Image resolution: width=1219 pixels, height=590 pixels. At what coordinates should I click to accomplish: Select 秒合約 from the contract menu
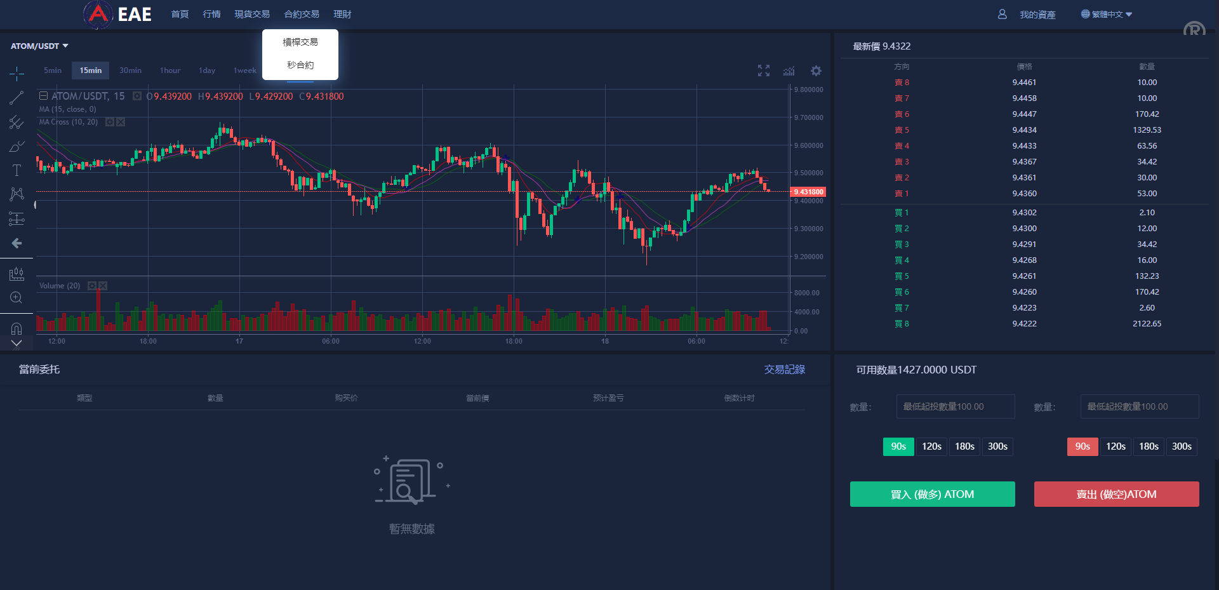click(300, 64)
